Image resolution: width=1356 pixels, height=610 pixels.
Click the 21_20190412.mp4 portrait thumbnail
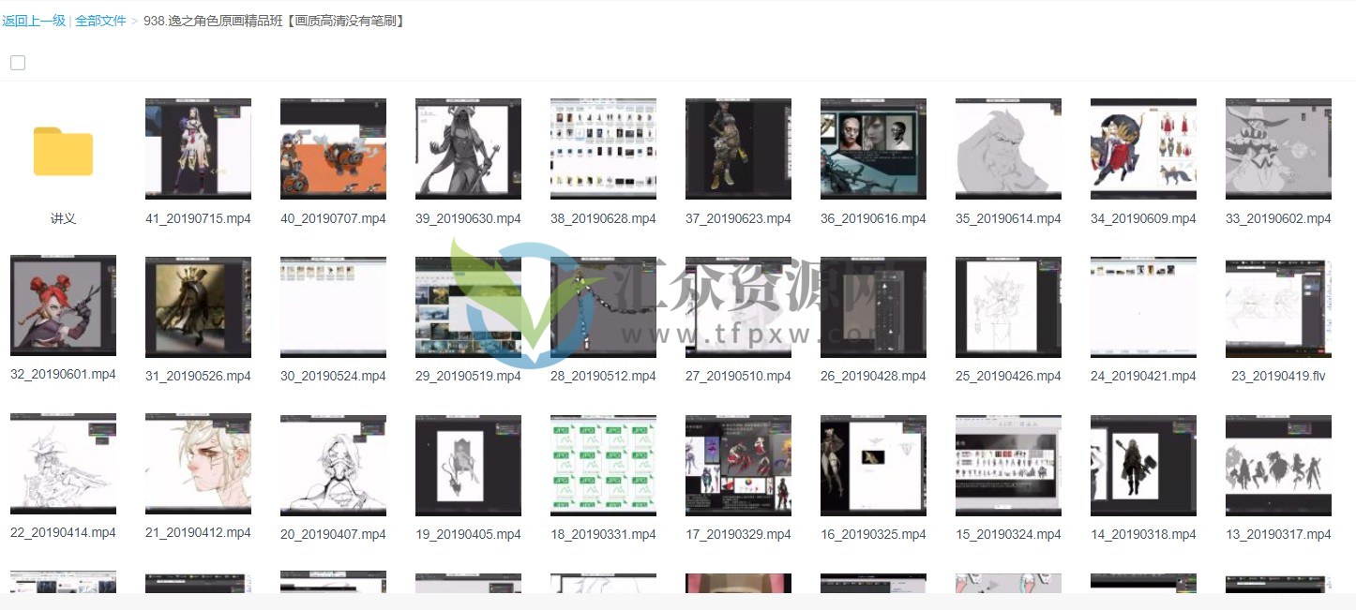click(198, 465)
